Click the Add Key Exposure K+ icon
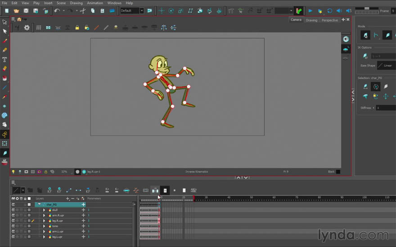 (x=107, y=190)
